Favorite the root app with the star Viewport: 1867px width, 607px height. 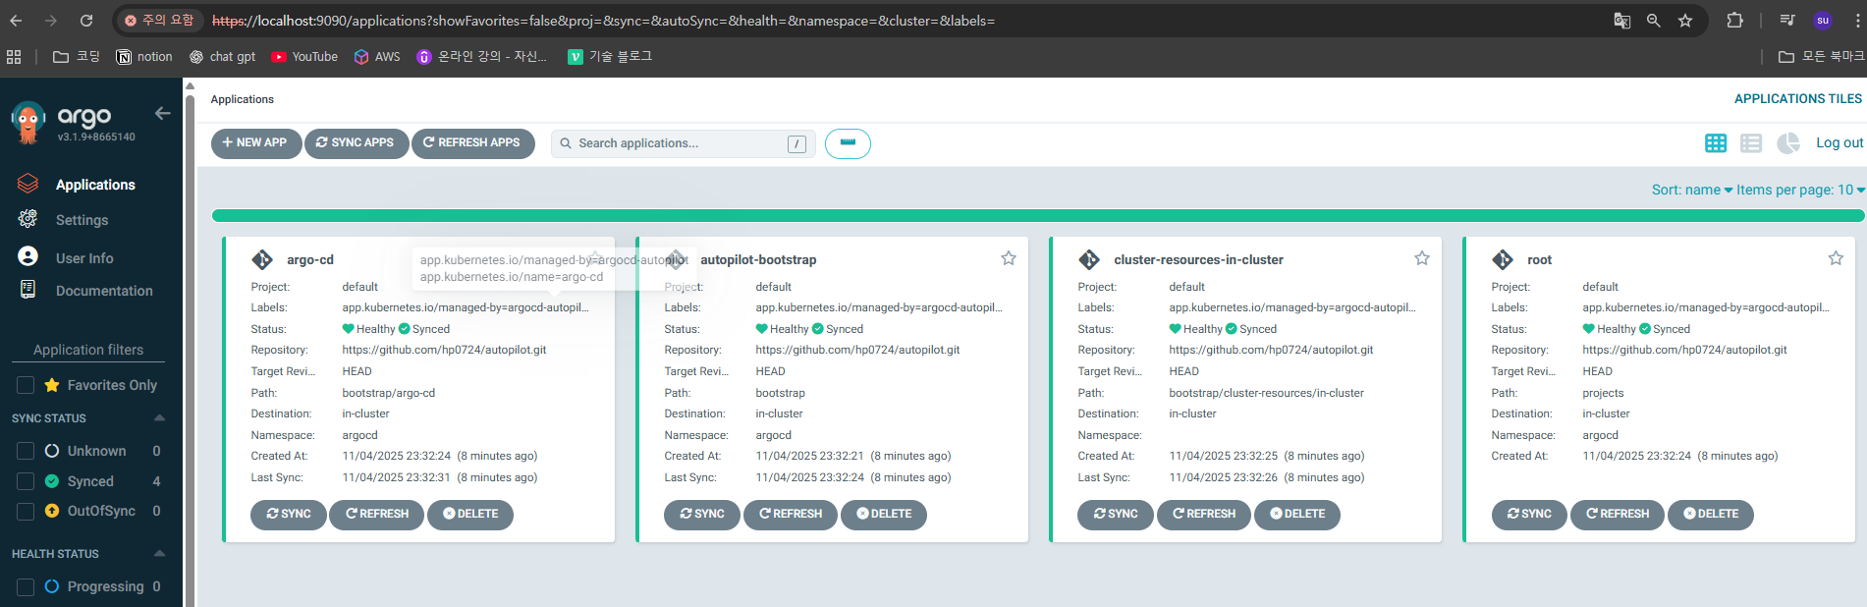click(x=1835, y=258)
